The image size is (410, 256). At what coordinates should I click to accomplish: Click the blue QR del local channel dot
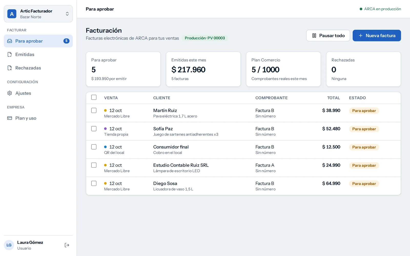coord(105,147)
